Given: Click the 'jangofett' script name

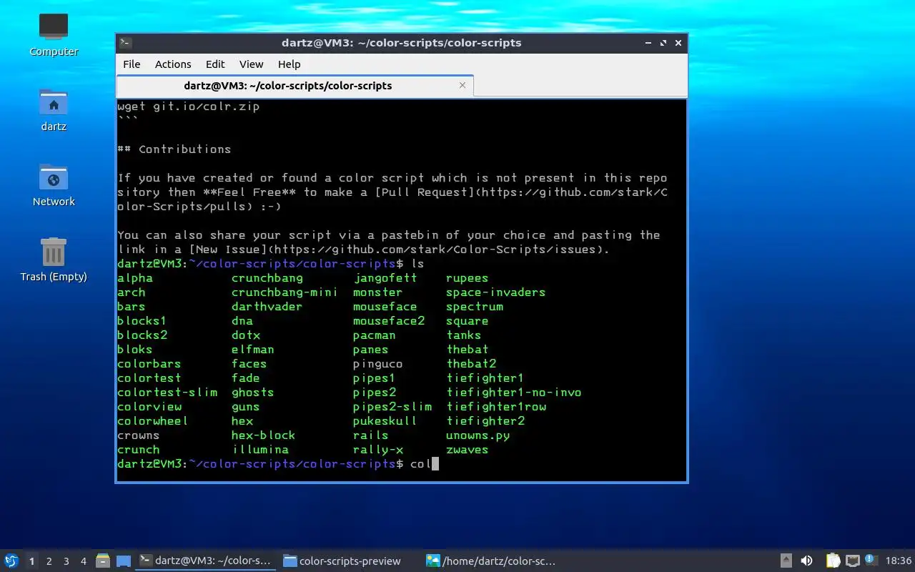Looking at the screenshot, I should coord(385,278).
